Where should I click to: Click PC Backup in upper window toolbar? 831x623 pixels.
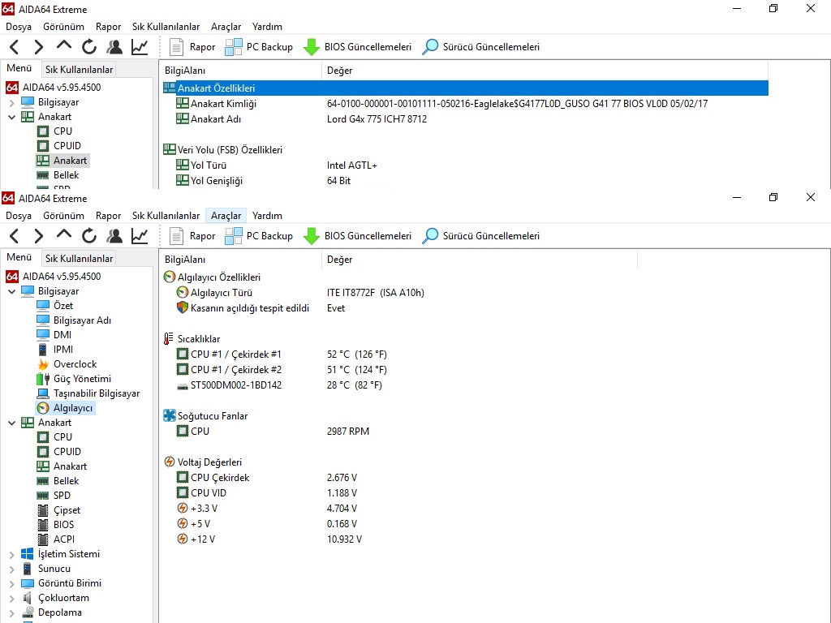(259, 47)
